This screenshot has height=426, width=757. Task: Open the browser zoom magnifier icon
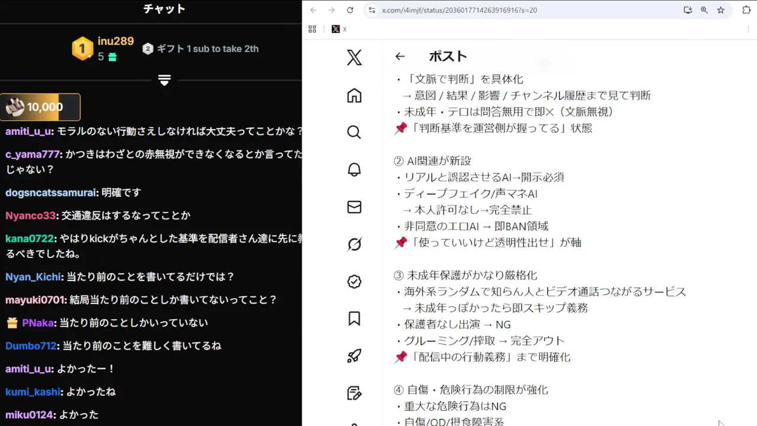[704, 10]
